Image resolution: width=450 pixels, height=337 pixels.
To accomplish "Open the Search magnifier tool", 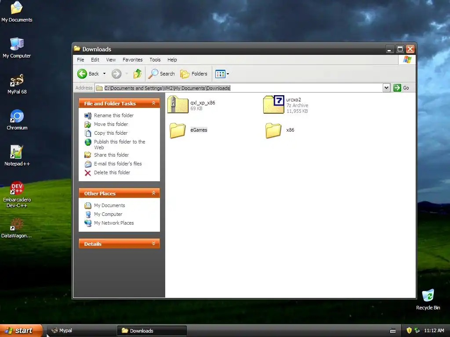I will click(161, 74).
